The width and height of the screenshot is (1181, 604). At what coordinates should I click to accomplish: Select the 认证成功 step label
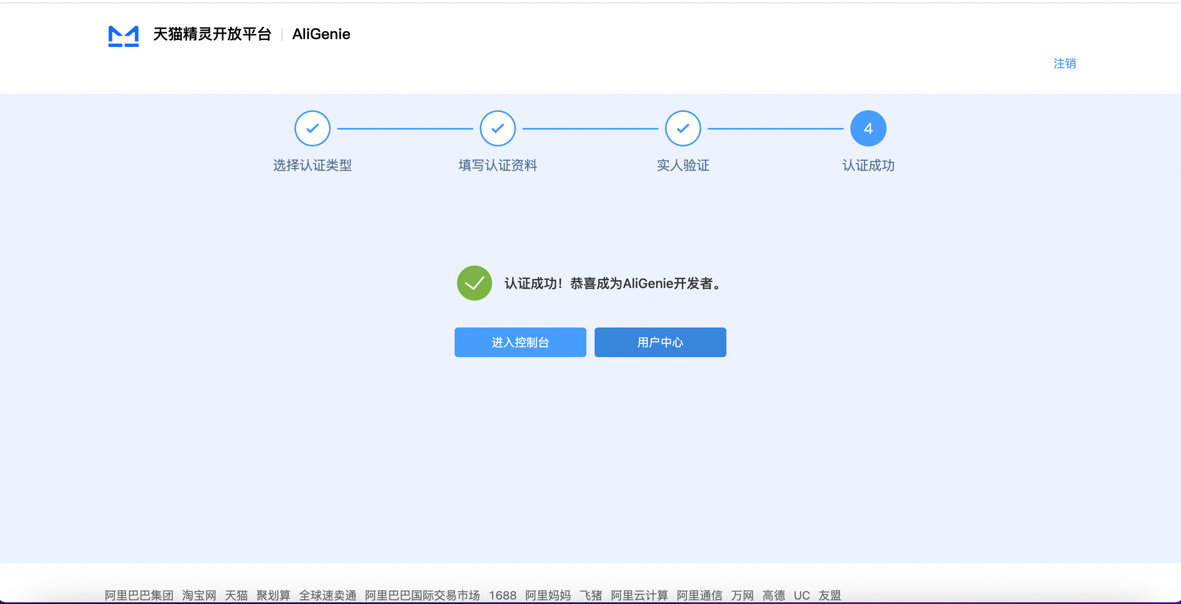coord(868,165)
